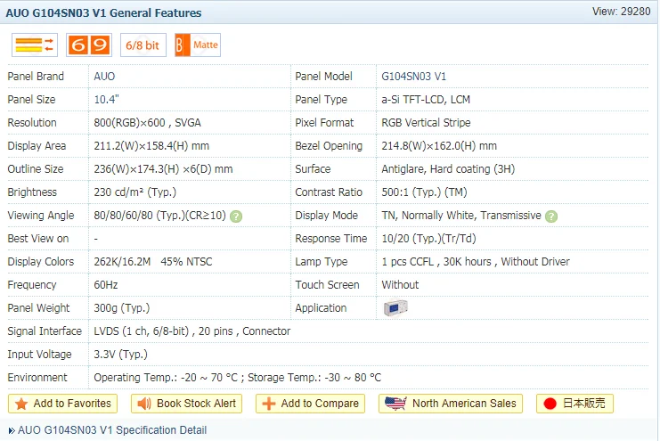The width and height of the screenshot is (660, 441).
Task: Click the plus icon on Add to Compare
Action: pyautogui.click(x=269, y=404)
